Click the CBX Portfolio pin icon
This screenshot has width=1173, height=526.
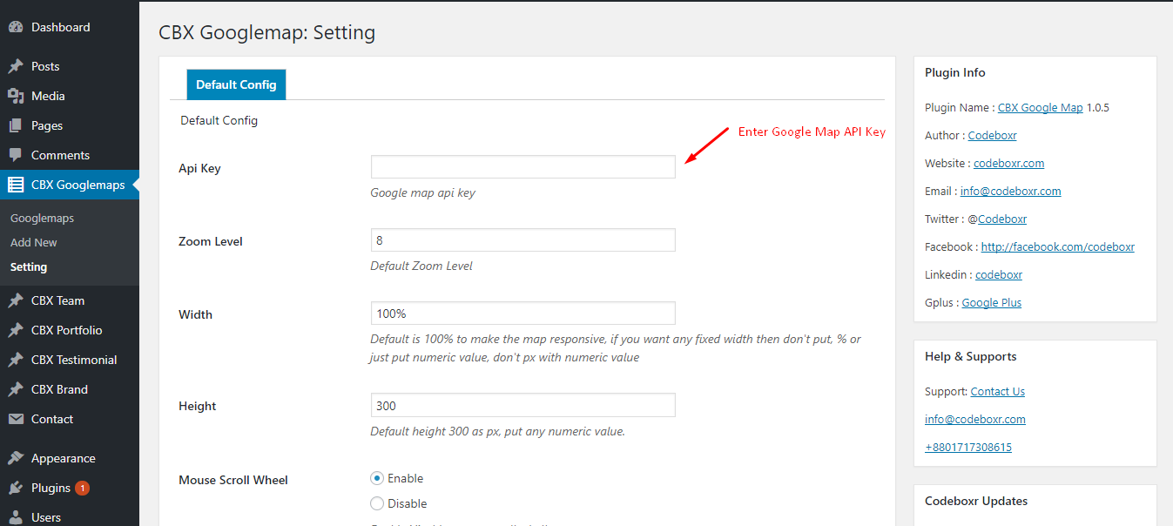click(16, 330)
